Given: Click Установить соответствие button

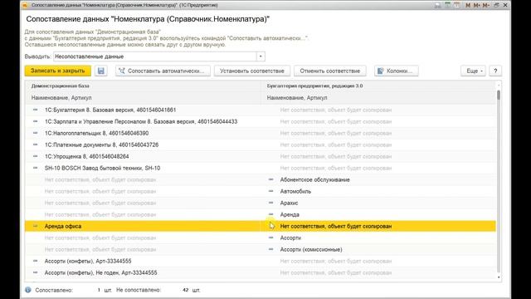Looking at the screenshot, I should tap(252, 71).
